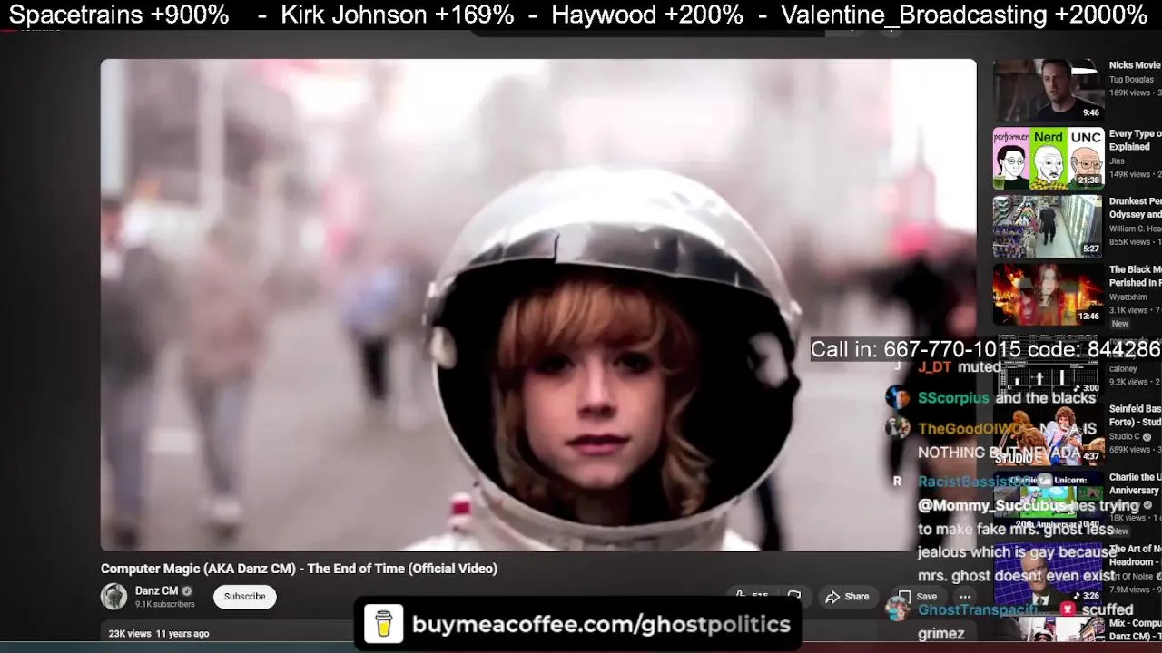The height and width of the screenshot is (653, 1162).
Task: Click the dislike thumbs-down icon
Action: pyautogui.click(x=794, y=596)
